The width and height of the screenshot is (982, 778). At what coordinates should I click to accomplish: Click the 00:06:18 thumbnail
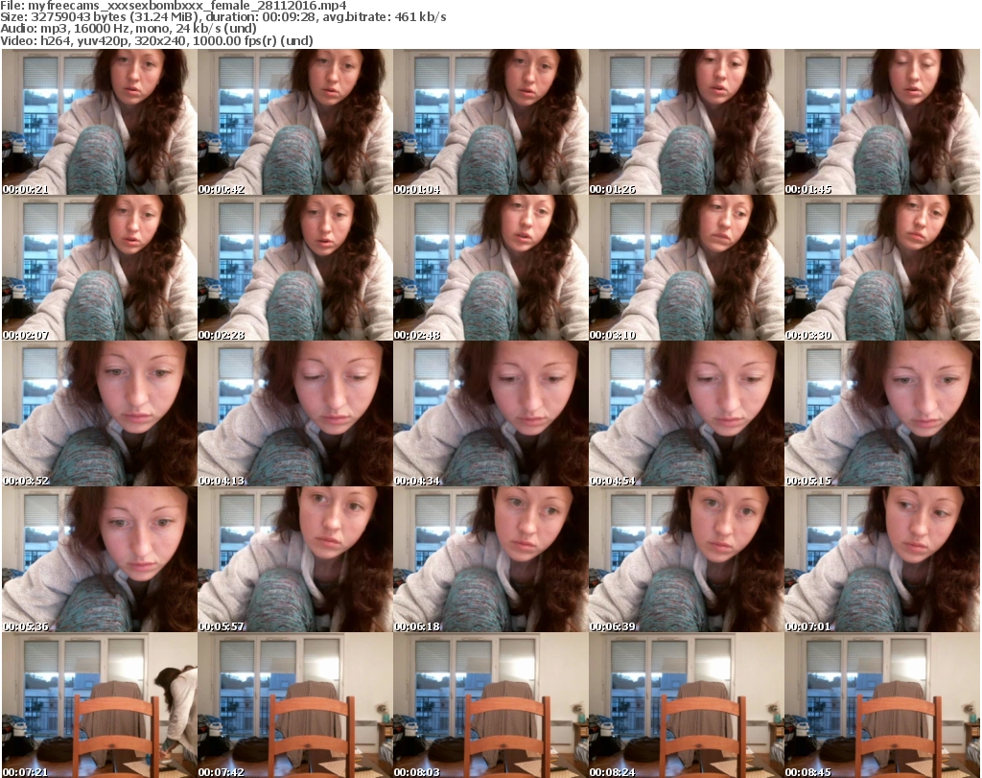click(490, 559)
